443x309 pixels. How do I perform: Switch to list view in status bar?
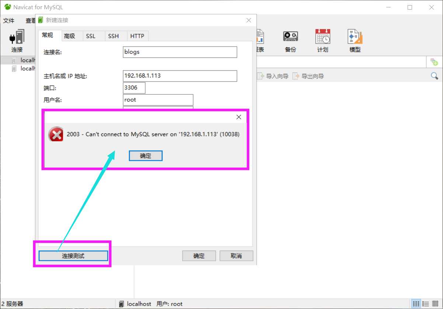pos(416,304)
